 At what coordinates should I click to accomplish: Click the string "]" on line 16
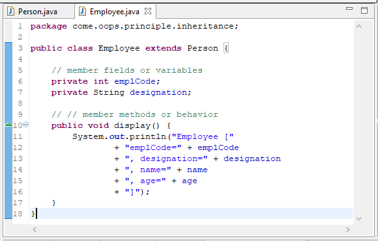coord(132,192)
